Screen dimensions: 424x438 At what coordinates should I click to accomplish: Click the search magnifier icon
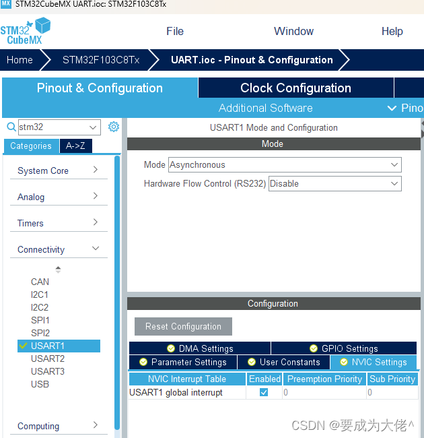pos(11,127)
